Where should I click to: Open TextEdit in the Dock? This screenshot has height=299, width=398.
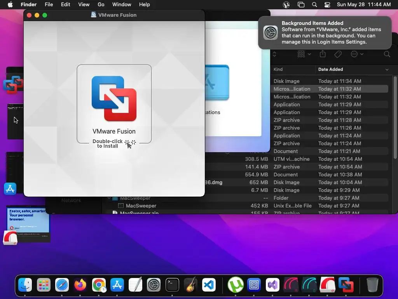[x=136, y=285]
